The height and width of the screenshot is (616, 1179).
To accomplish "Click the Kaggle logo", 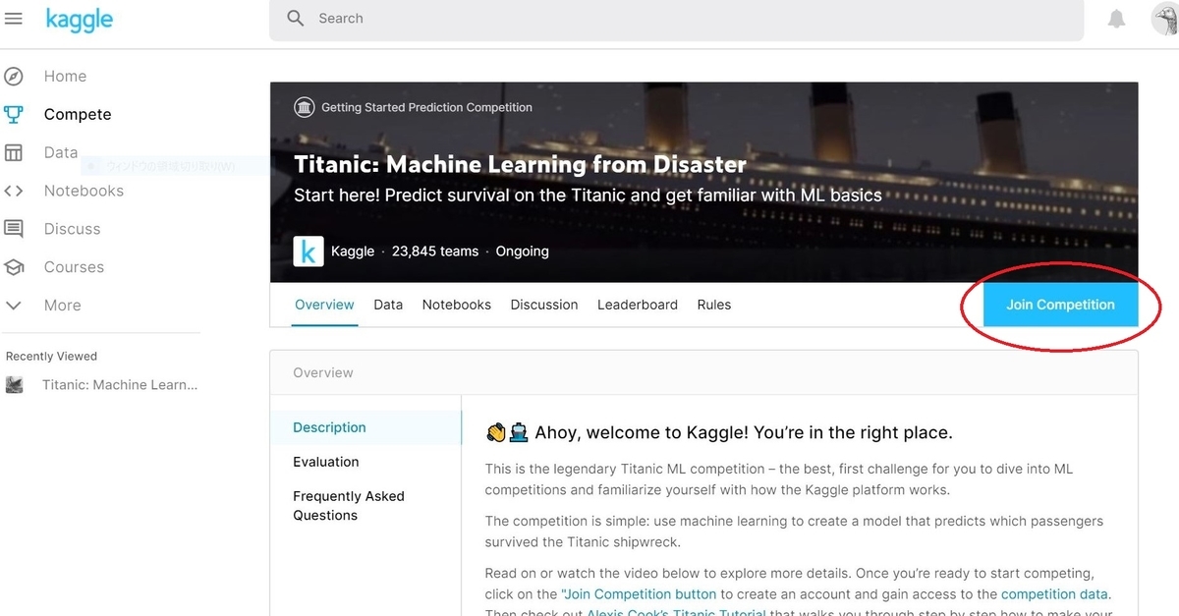I will (79, 19).
